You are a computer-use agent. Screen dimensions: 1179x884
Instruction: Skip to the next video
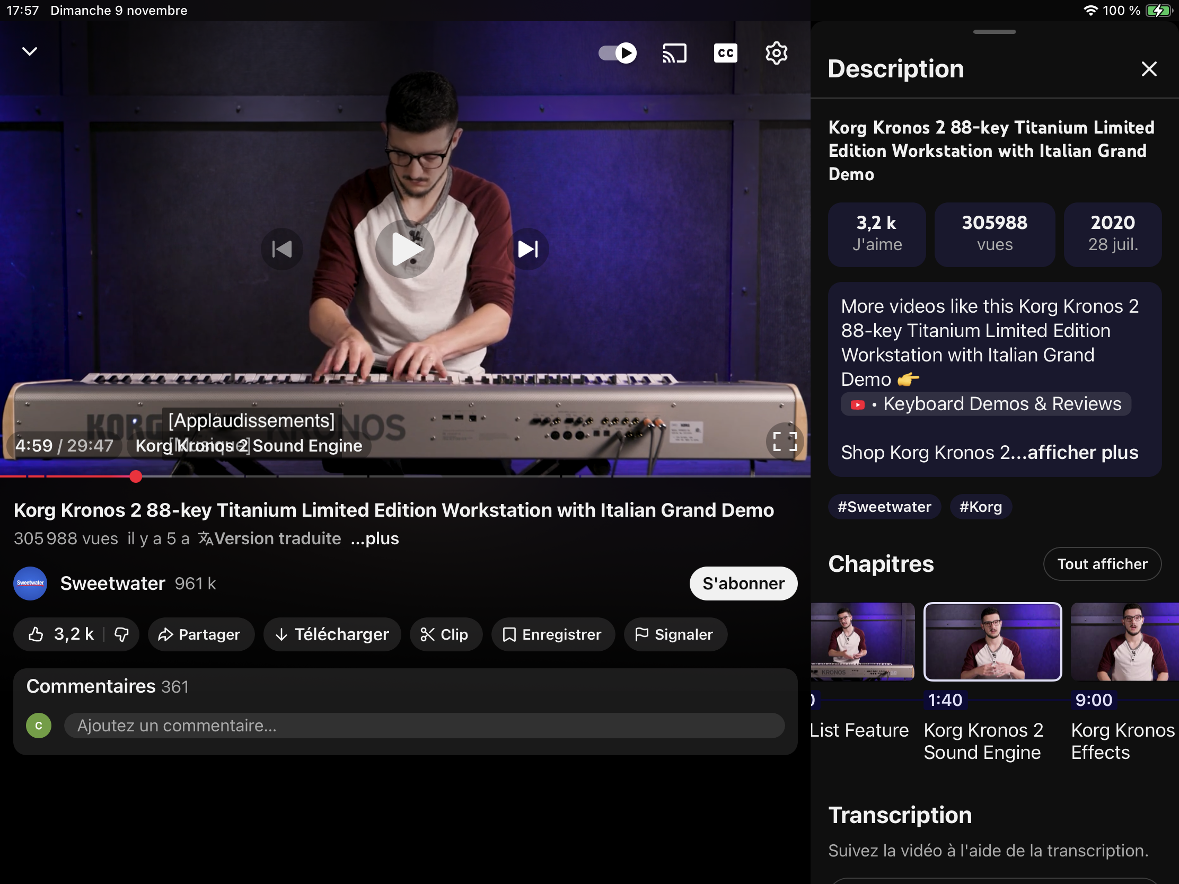coord(527,249)
